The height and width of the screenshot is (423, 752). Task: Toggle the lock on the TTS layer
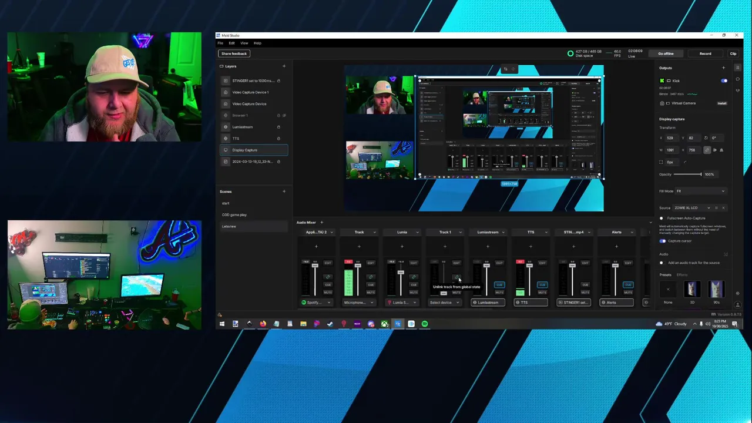pyautogui.click(x=278, y=138)
